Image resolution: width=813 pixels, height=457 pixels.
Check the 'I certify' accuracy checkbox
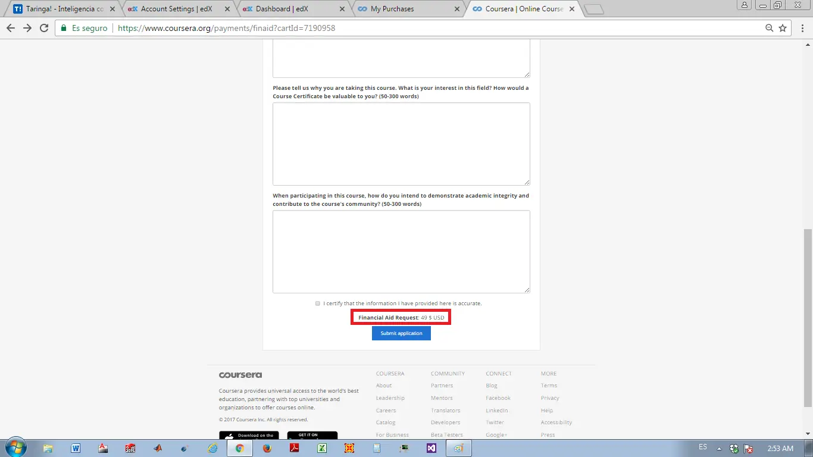click(318, 303)
